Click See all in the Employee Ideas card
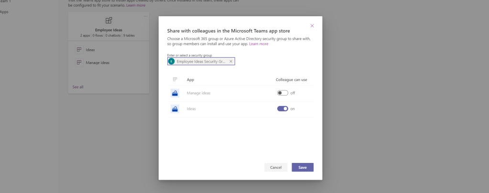 click(78, 87)
